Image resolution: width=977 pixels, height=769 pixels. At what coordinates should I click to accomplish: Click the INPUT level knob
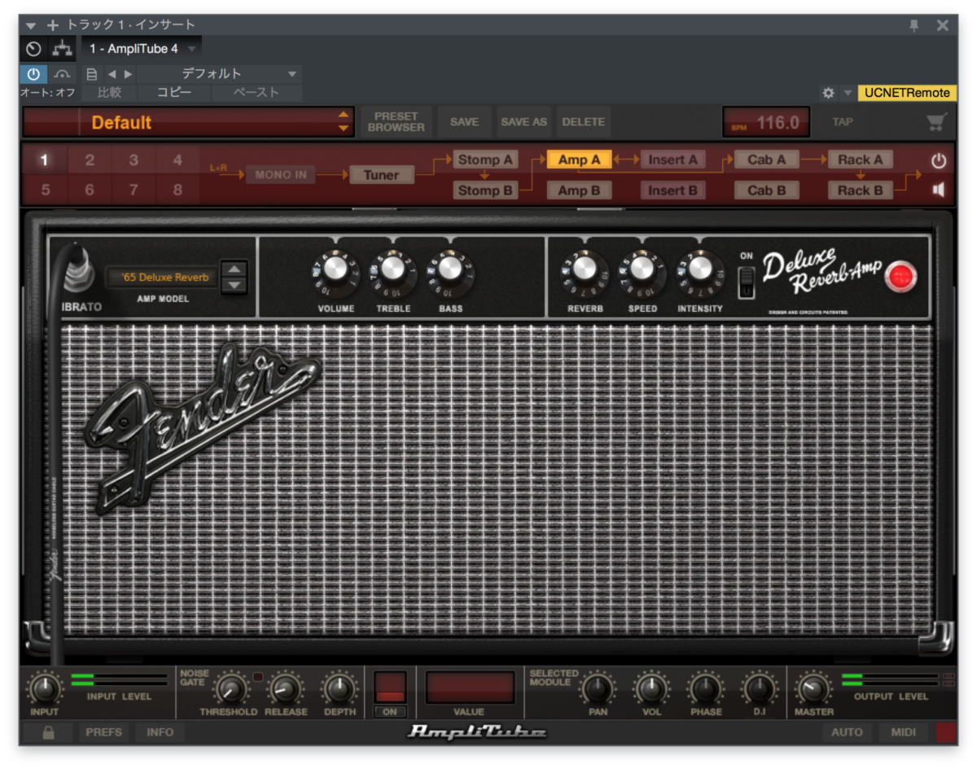(x=45, y=690)
